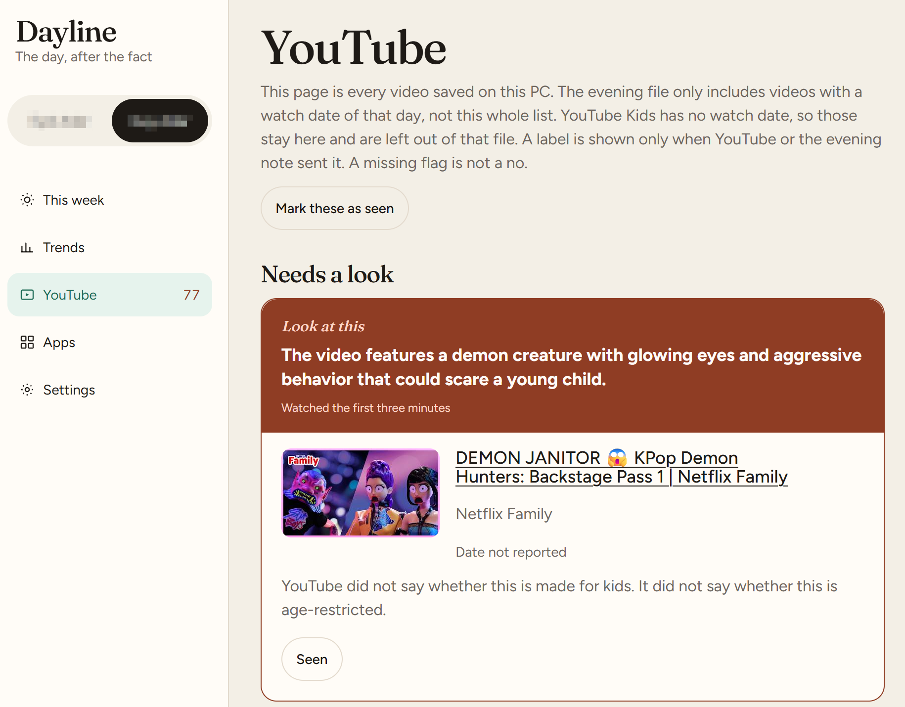Click the Watched the first three minutes note

[366, 408]
